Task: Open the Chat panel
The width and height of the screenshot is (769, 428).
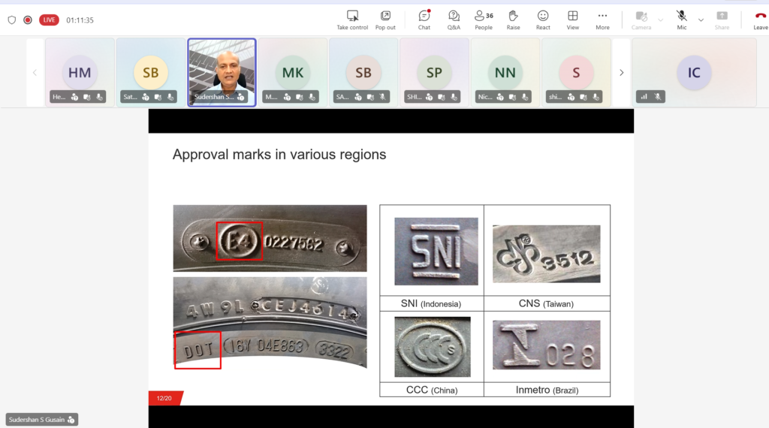Action: (x=424, y=20)
